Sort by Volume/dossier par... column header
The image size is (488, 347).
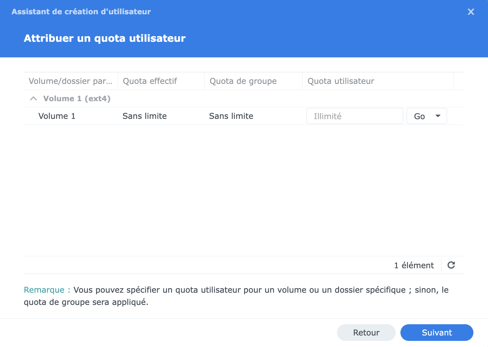point(71,81)
